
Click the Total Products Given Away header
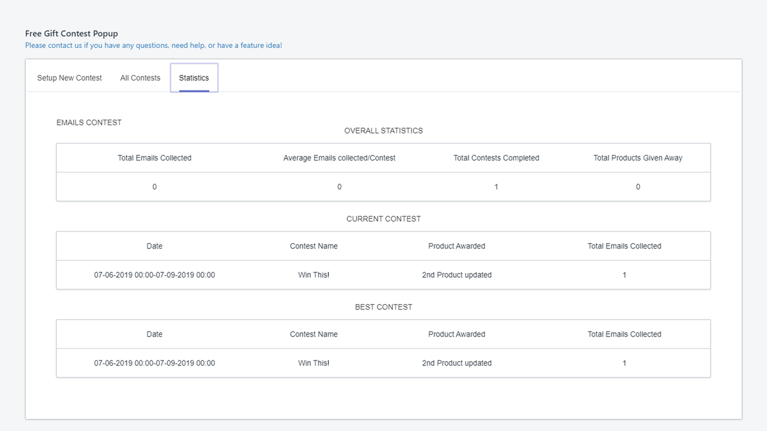point(638,157)
